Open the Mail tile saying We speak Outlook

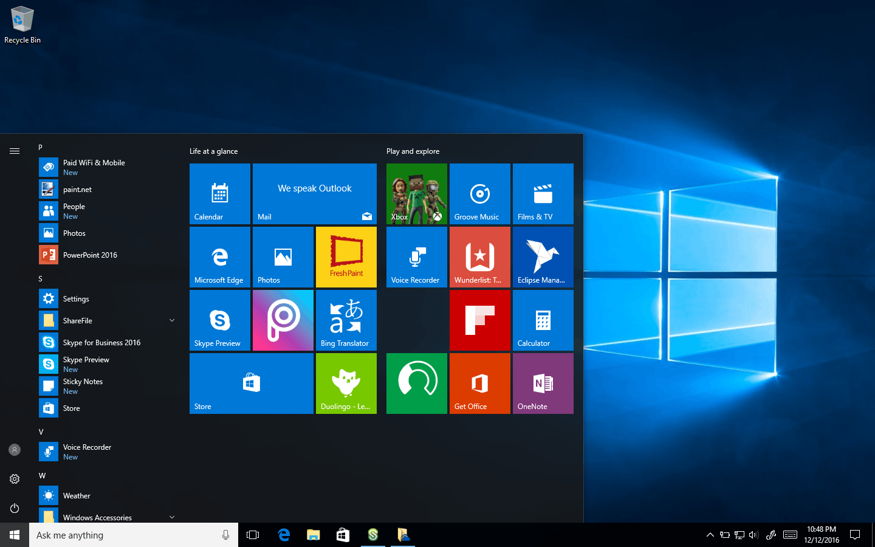click(x=315, y=194)
